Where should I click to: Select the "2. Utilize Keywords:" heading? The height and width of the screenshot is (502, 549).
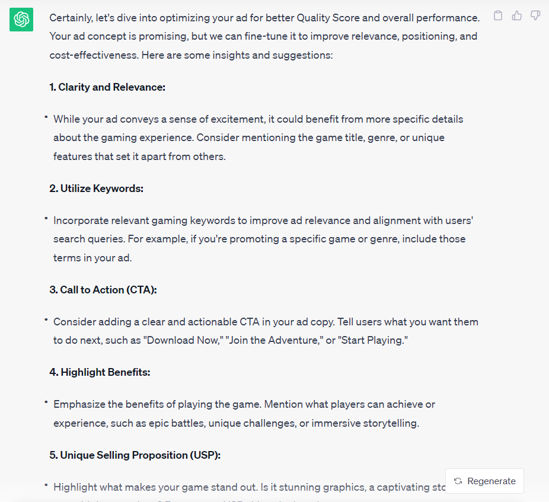[x=97, y=188]
